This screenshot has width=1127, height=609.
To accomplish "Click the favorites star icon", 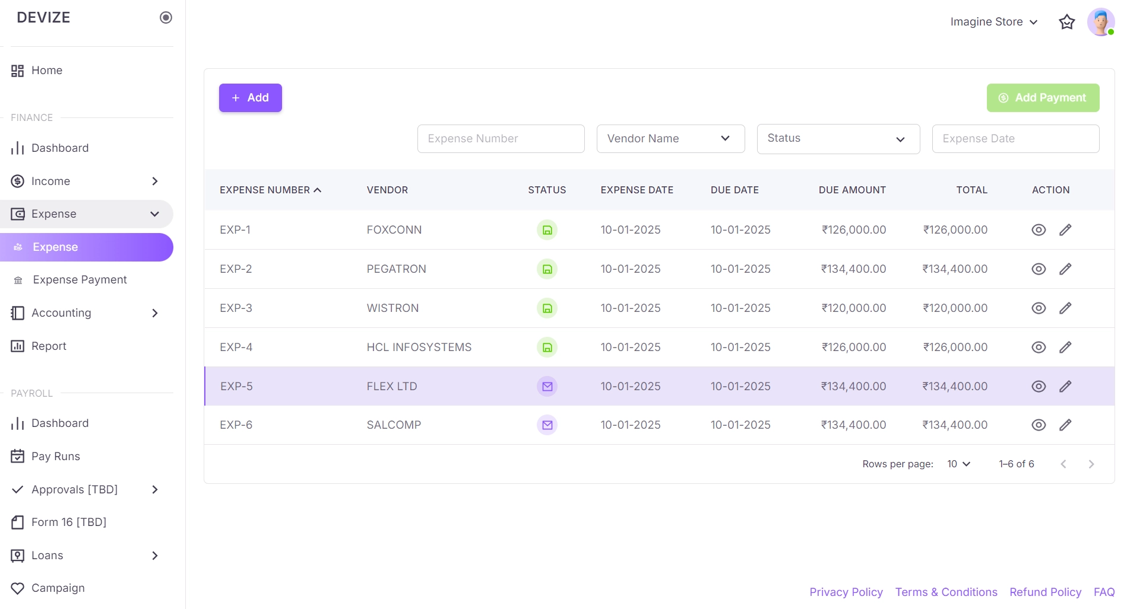I will click(1067, 22).
